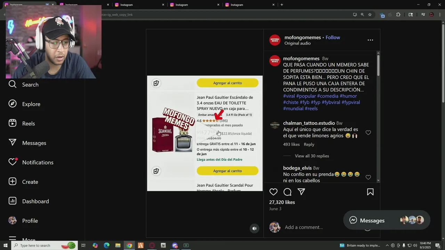
Task: Click mofongomemes avatar in post header
Action: tap(275, 40)
